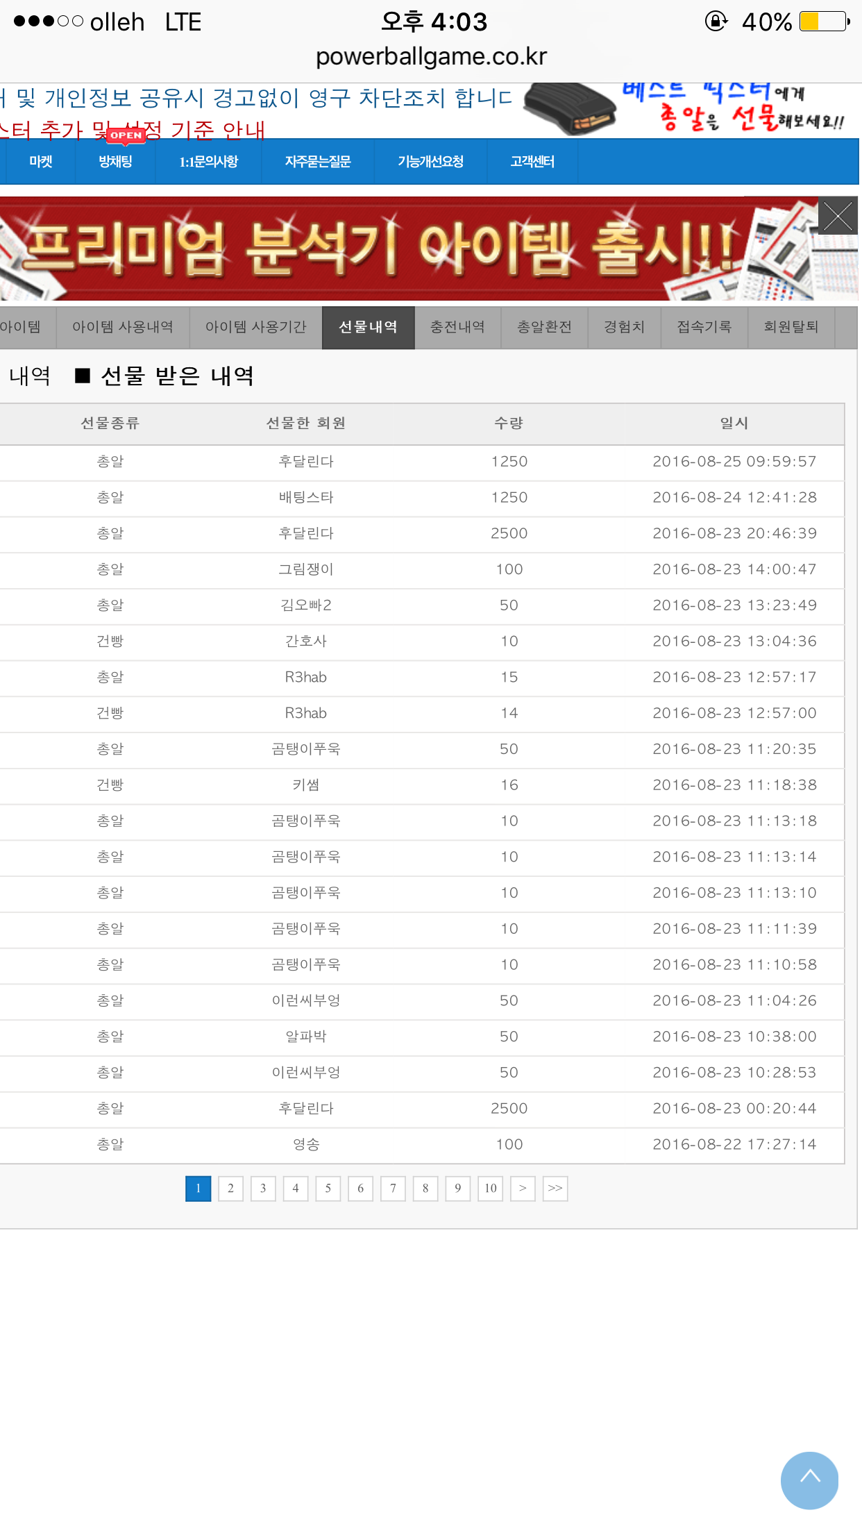Screen dimensions: 862x1533
Task: Switch to the 아이템 사용기간 tab
Action: pos(256,327)
